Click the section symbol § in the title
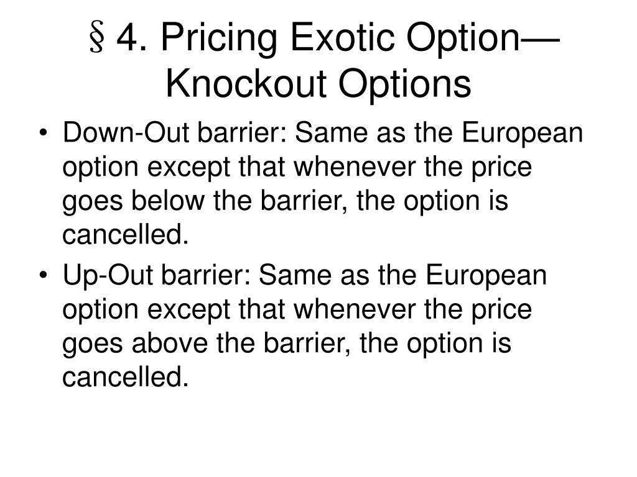This screenshot has width=637, height=477. [x=96, y=39]
